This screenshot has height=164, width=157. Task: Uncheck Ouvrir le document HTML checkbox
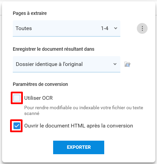click(x=17, y=126)
